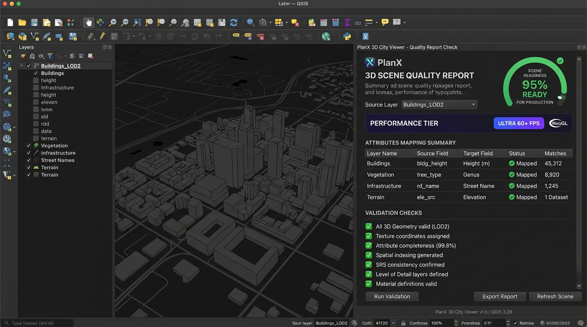Screen dimensions: 587x327
Task: Open layer styling from the Layers panel toolbar
Action: [x=23, y=56]
